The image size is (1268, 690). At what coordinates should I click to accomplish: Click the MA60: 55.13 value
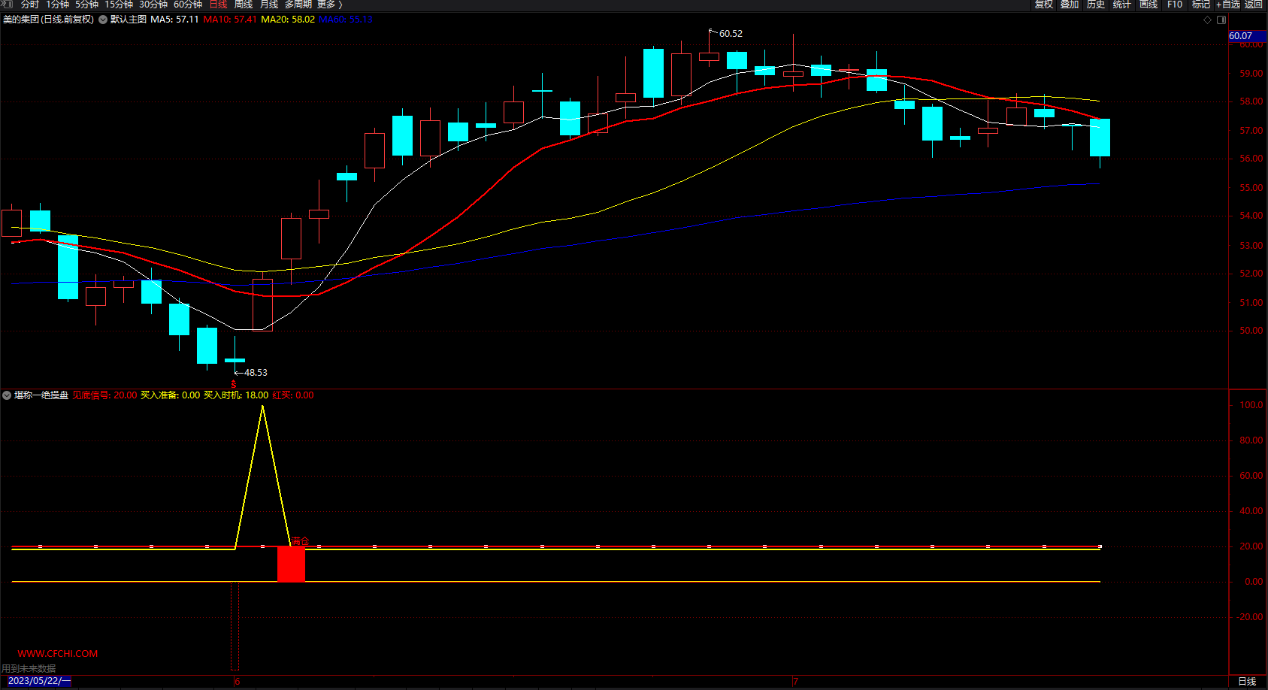pyautogui.click(x=346, y=20)
